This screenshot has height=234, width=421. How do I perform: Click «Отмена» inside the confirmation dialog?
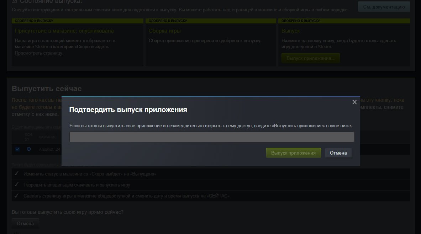338,153
